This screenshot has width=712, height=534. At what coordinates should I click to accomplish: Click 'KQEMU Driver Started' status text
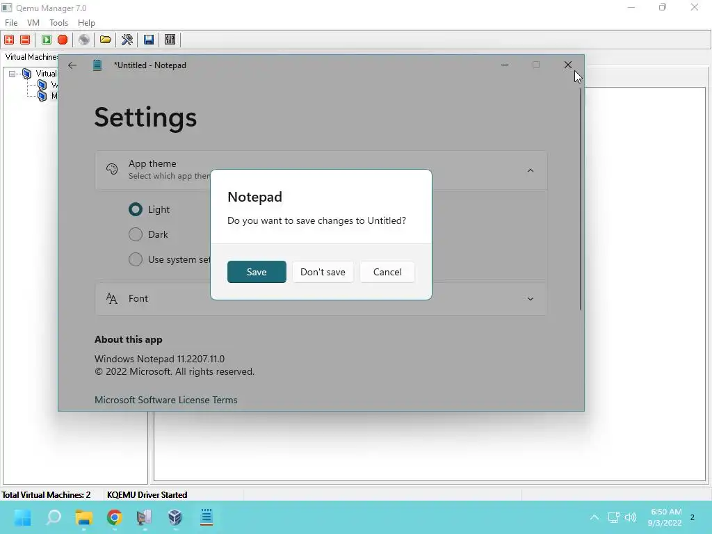[147, 494]
